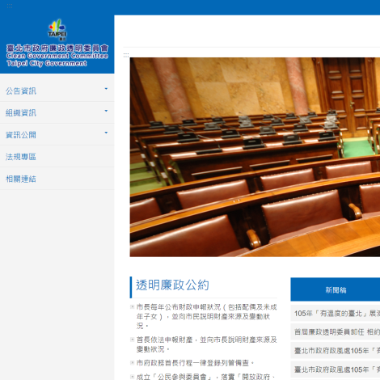
Task: Open the 公告資訊 menu
Action: (21, 91)
